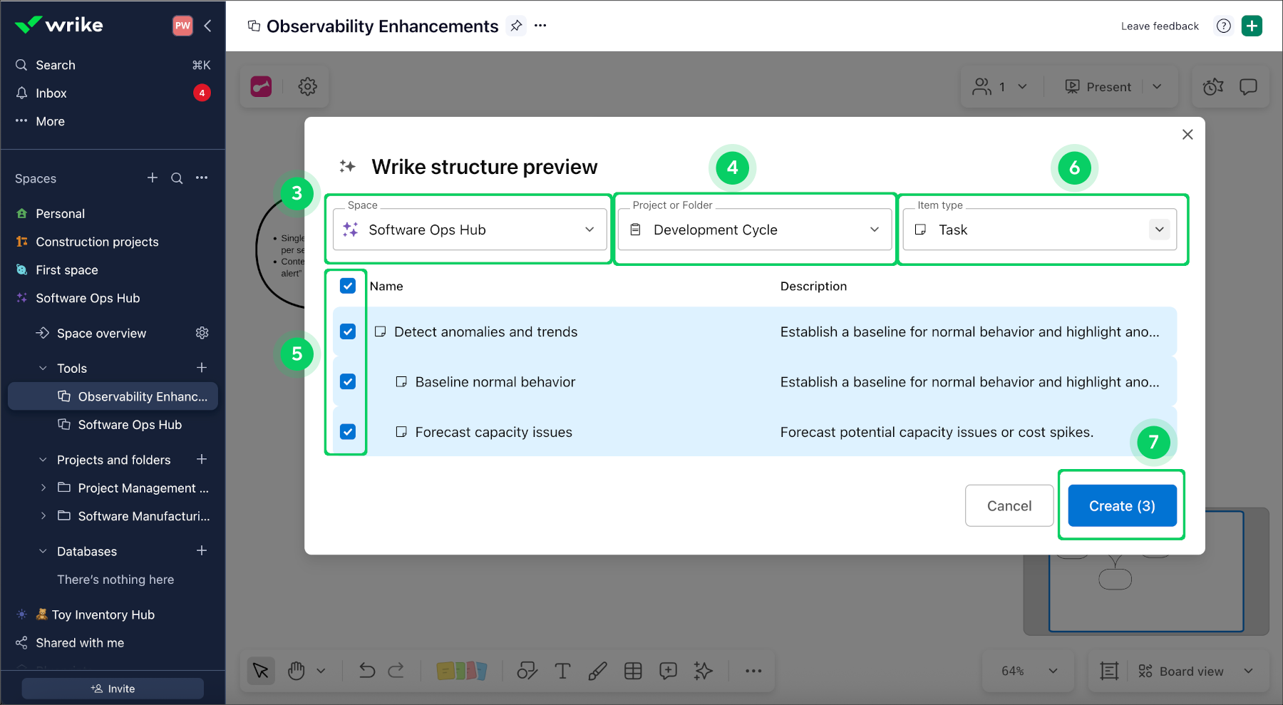Pick the sticky notes color palette
The width and height of the screenshot is (1283, 705).
[461, 671]
